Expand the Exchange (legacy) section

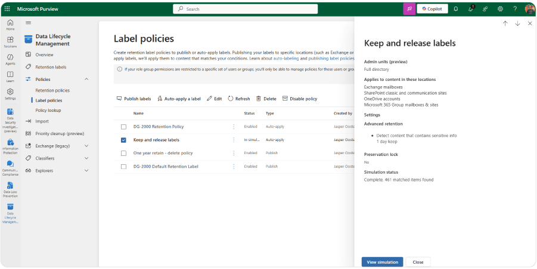click(x=86, y=146)
